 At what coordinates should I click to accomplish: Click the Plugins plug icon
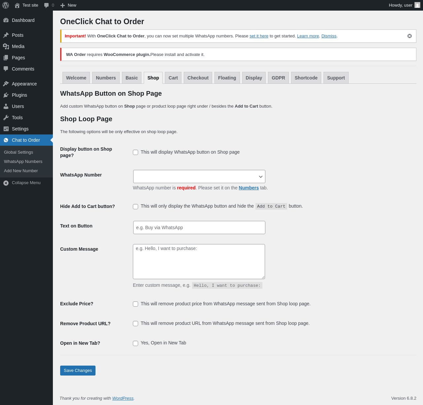pyautogui.click(x=6, y=95)
